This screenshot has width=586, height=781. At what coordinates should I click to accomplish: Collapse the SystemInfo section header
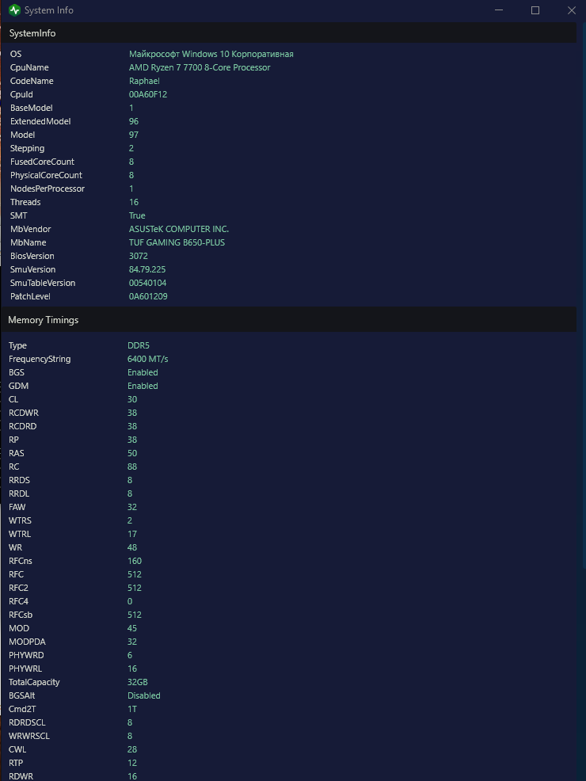(x=289, y=33)
